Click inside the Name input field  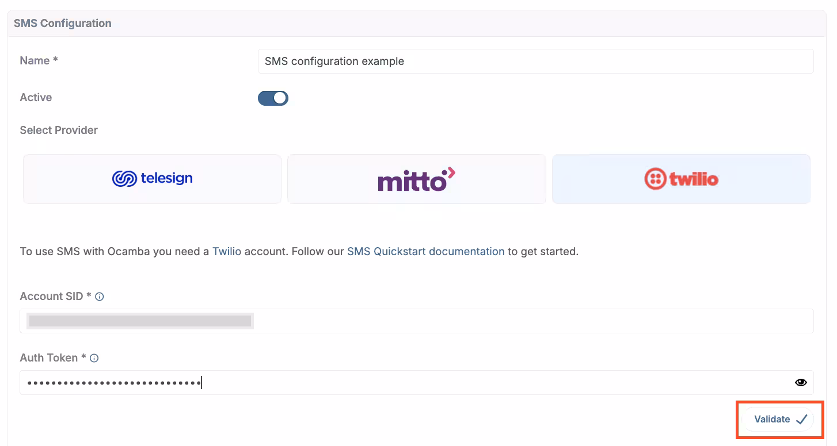coord(535,61)
